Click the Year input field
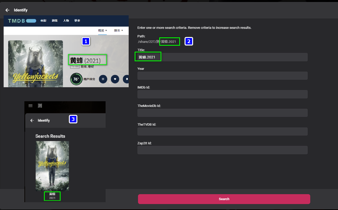 223,76
